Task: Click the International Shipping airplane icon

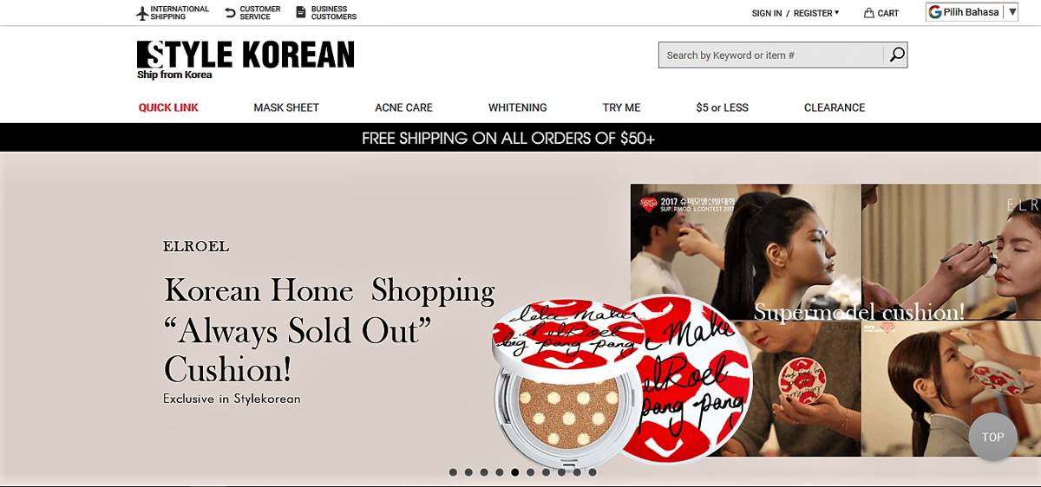Action: 142,13
